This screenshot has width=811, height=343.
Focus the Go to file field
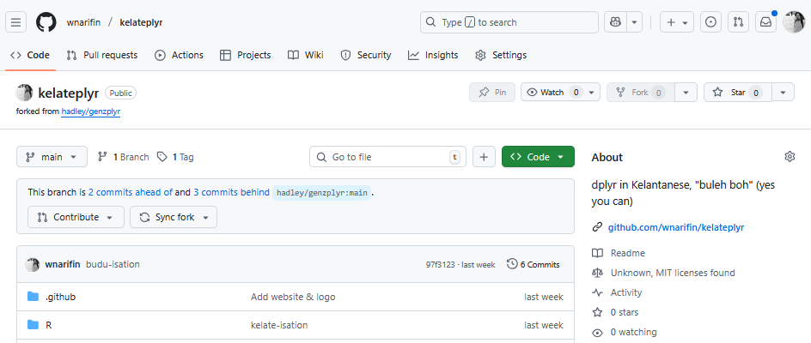pyautogui.click(x=387, y=157)
